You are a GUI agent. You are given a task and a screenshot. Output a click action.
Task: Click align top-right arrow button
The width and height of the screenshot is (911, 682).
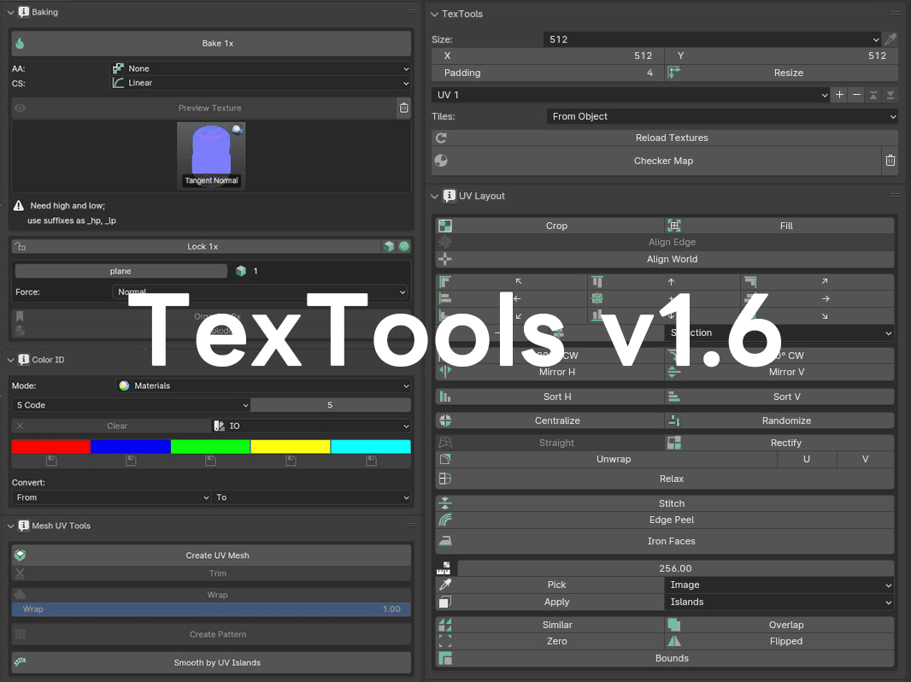coord(818,282)
